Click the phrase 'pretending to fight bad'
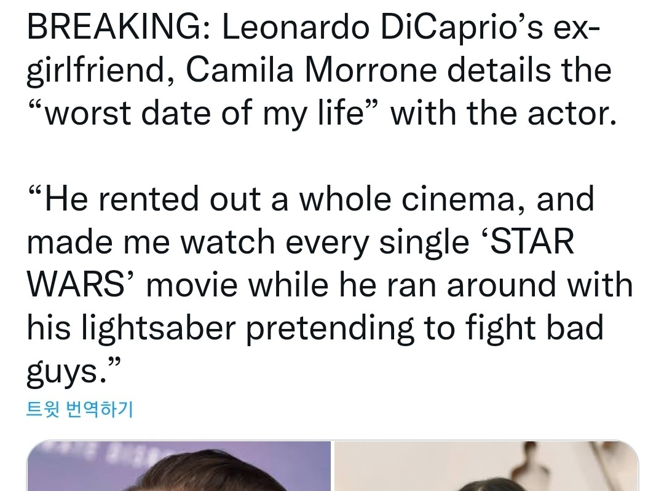 coord(424,328)
